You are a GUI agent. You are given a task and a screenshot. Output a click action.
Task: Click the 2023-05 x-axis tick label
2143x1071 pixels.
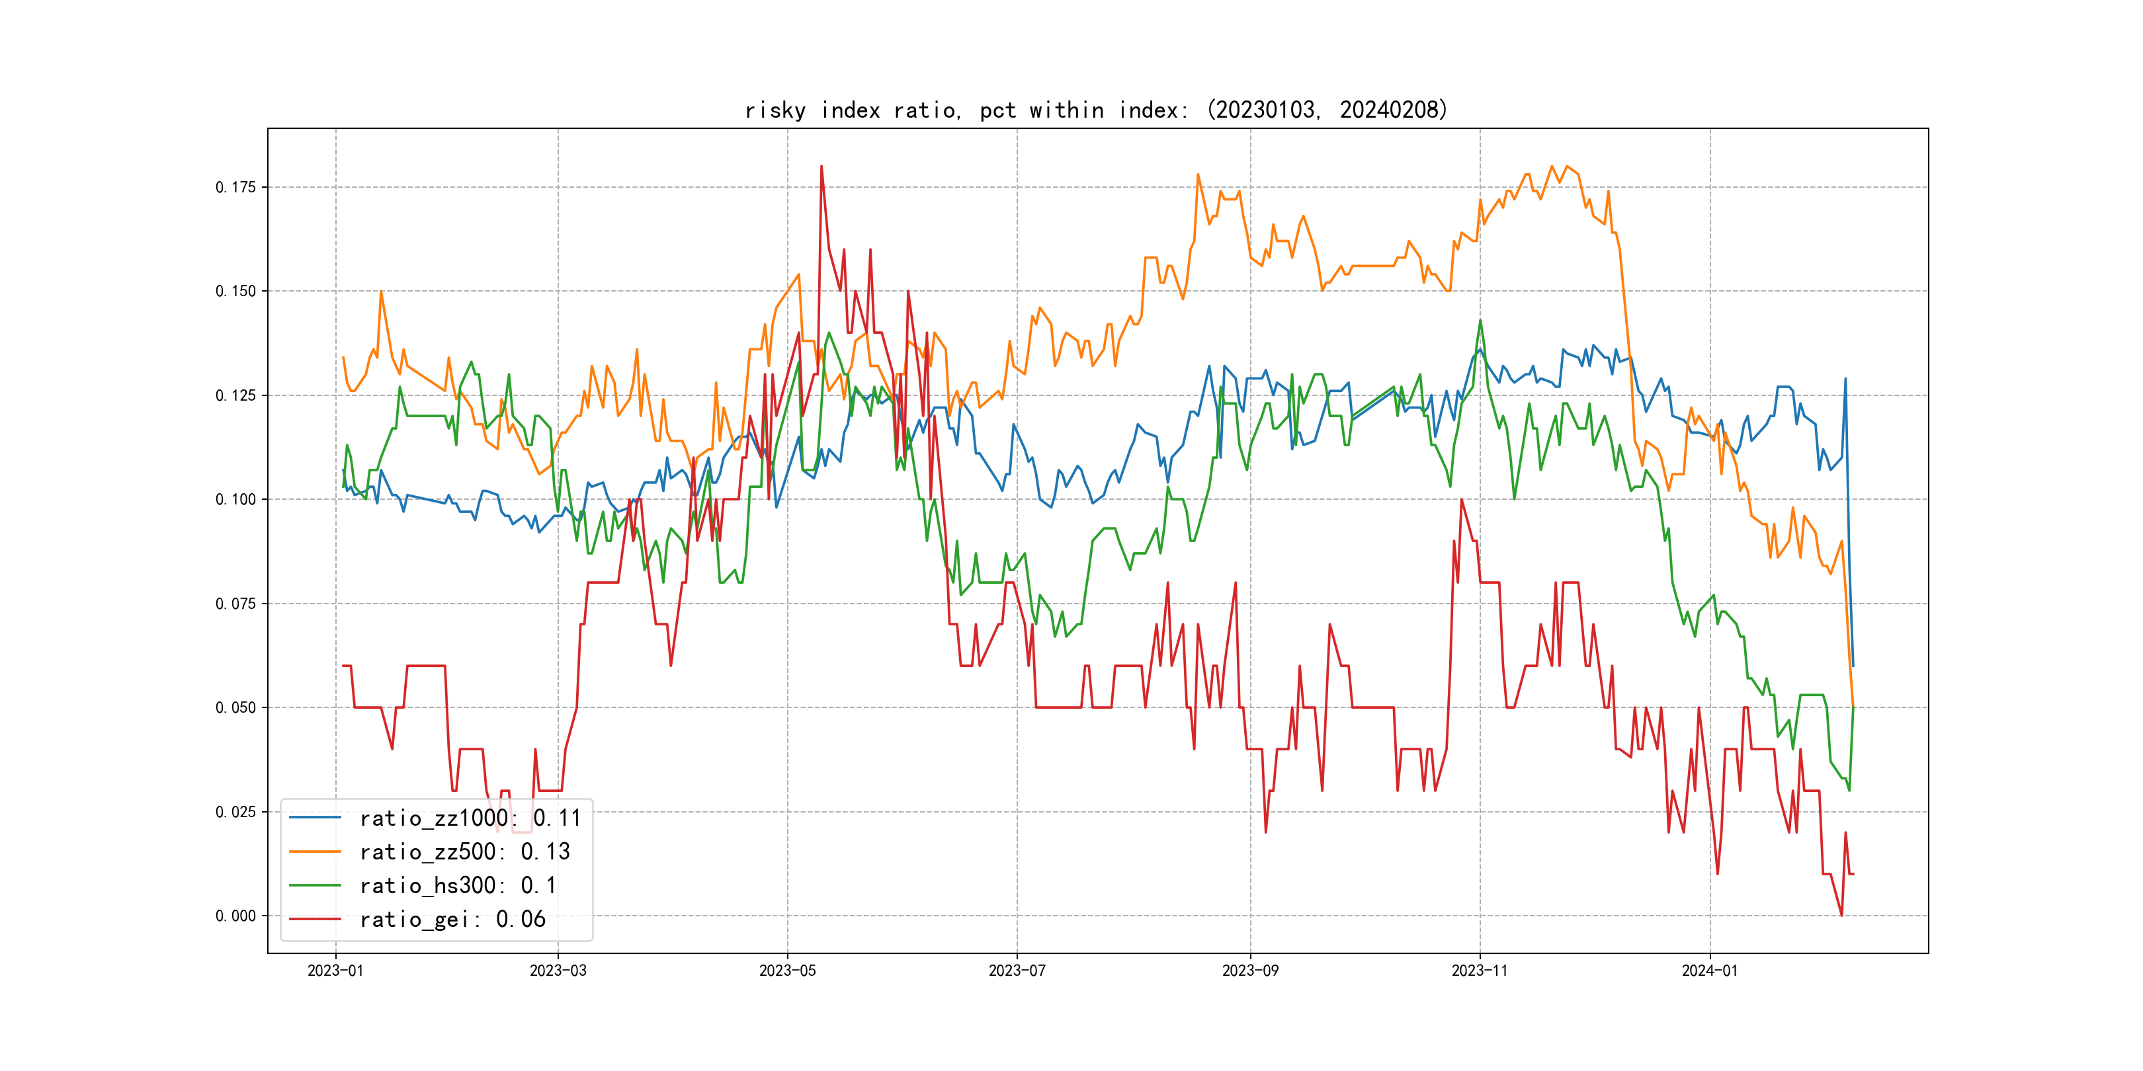tap(787, 971)
